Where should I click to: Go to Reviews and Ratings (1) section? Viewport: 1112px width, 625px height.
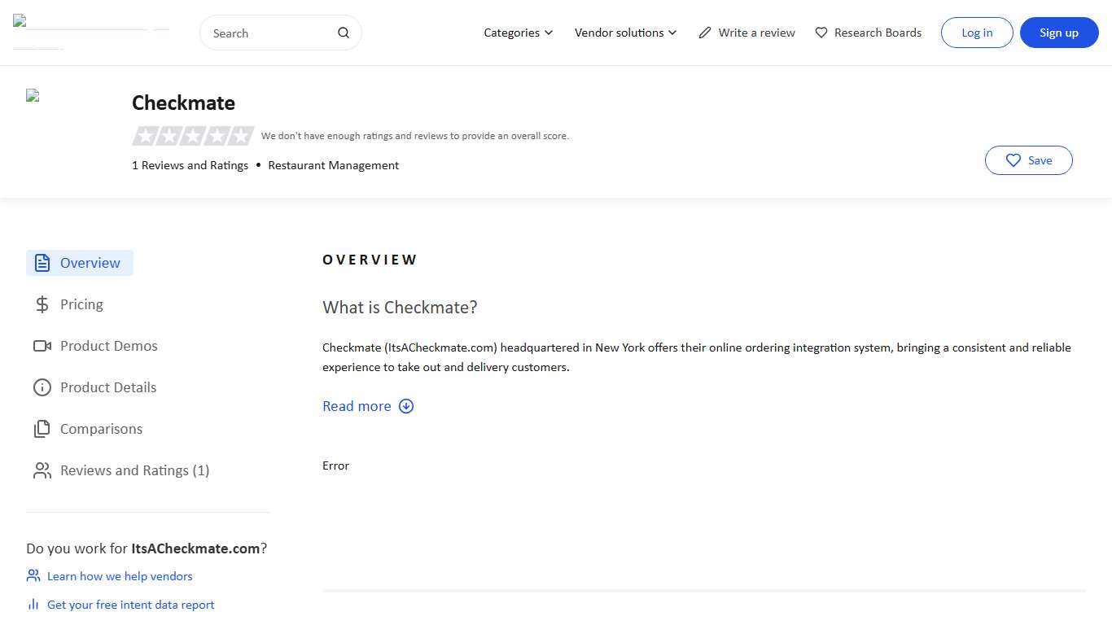pos(134,470)
